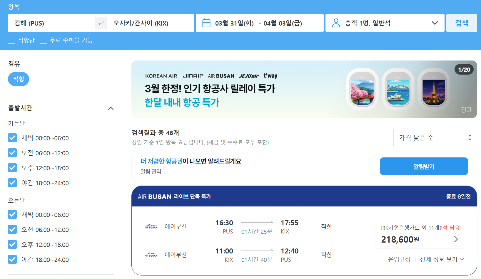481x279 pixels.
Task: Click the Air Busan logo on the outbound flight
Action: tap(151, 226)
